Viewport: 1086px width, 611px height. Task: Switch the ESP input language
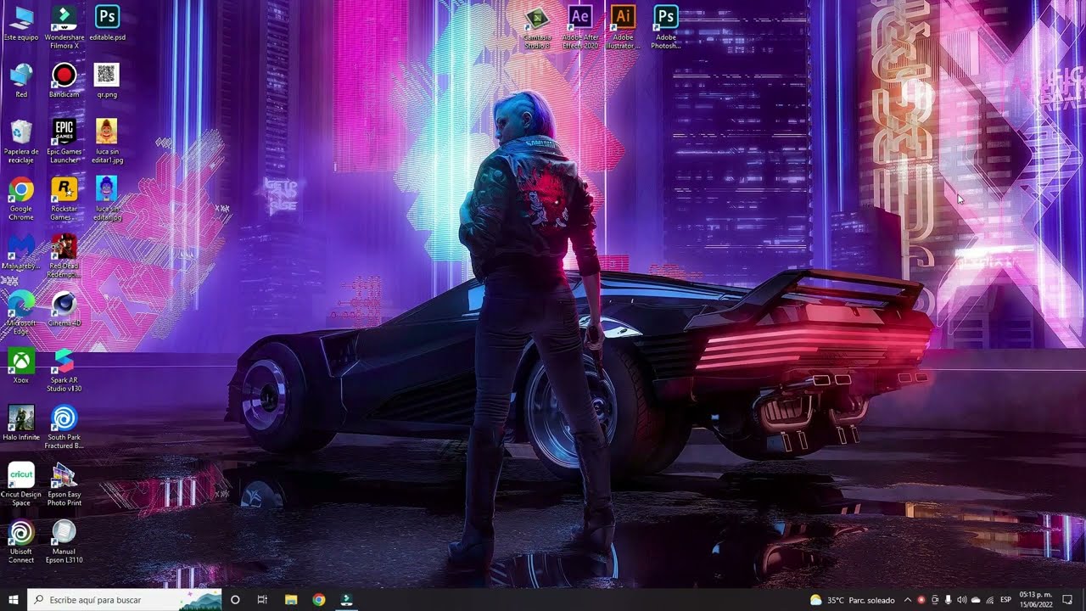tap(1005, 600)
